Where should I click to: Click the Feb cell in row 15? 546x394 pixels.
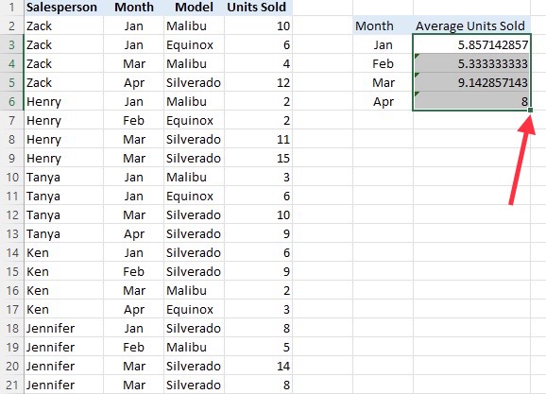tap(134, 271)
